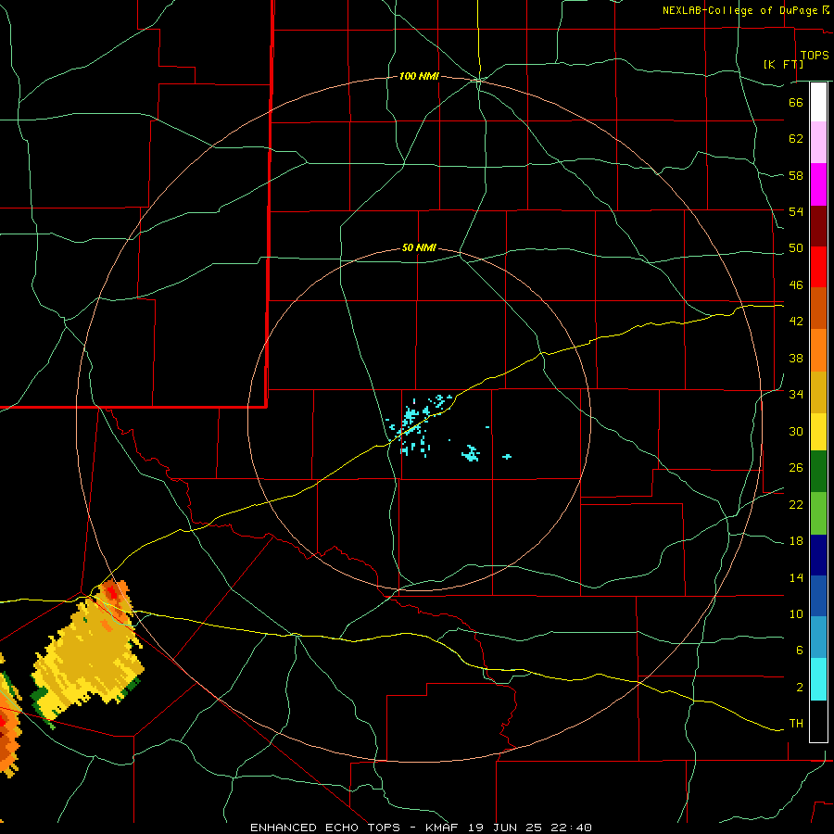Click the legend value 10

coord(796,614)
